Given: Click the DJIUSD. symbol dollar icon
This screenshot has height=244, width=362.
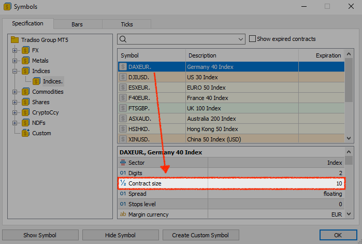Looking at the screenshot, I should coord(123,77).
